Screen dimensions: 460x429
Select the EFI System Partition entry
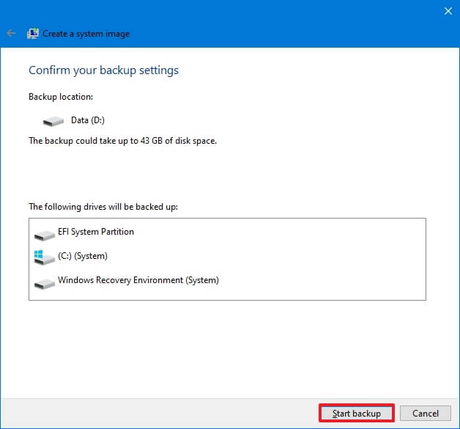[x=95, y=232]
